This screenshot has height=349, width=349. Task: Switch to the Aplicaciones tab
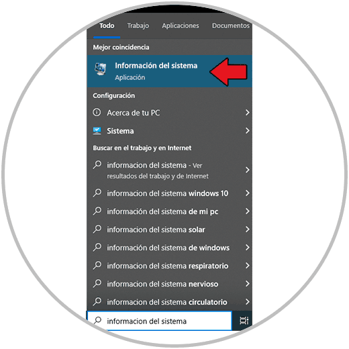coord(181,26)
